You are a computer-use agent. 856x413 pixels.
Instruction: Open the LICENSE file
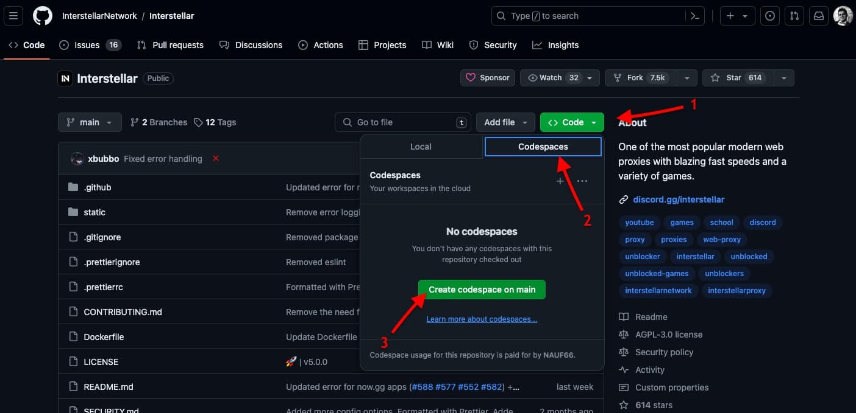(x=101, y=362)
